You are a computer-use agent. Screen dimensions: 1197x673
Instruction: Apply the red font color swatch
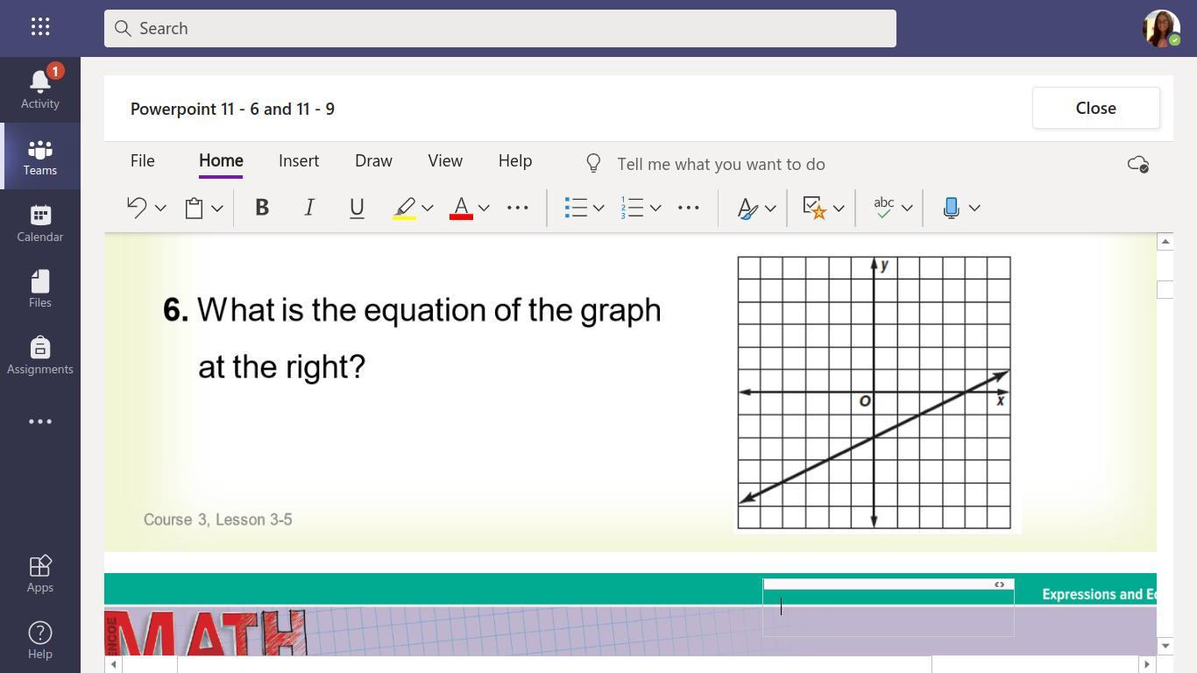click(x=461, y=208)
